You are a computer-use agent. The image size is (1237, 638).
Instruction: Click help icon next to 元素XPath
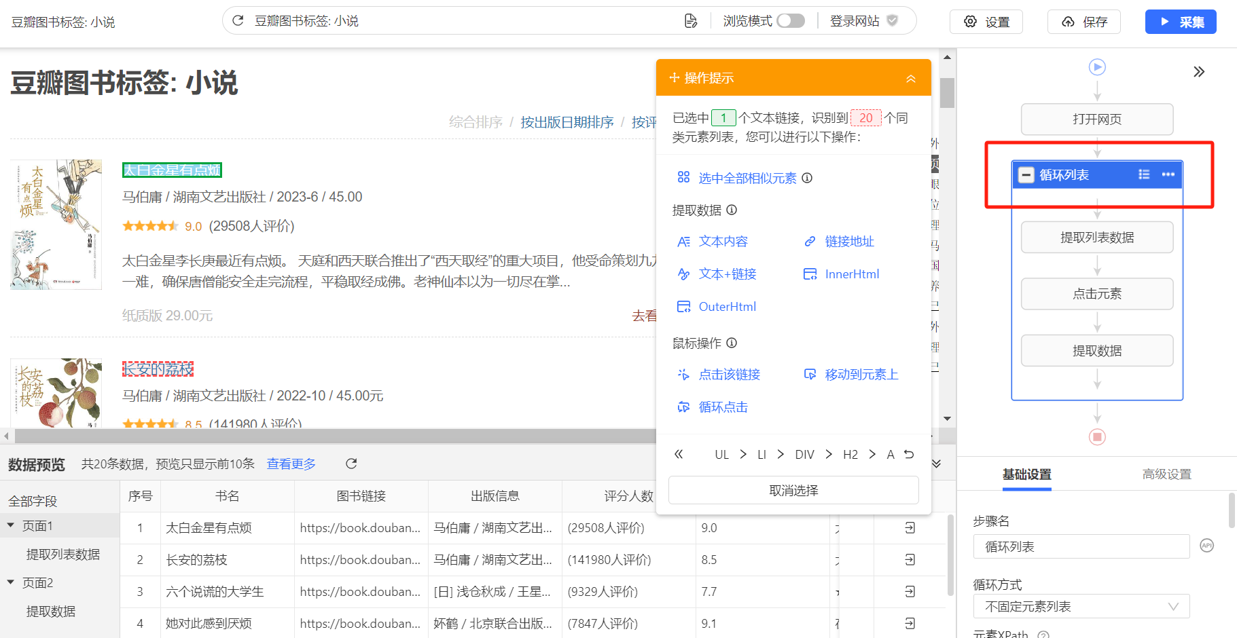tap(1043, 635)
